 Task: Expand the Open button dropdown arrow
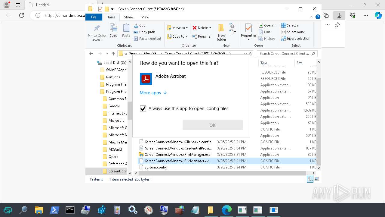click(275, 25)
